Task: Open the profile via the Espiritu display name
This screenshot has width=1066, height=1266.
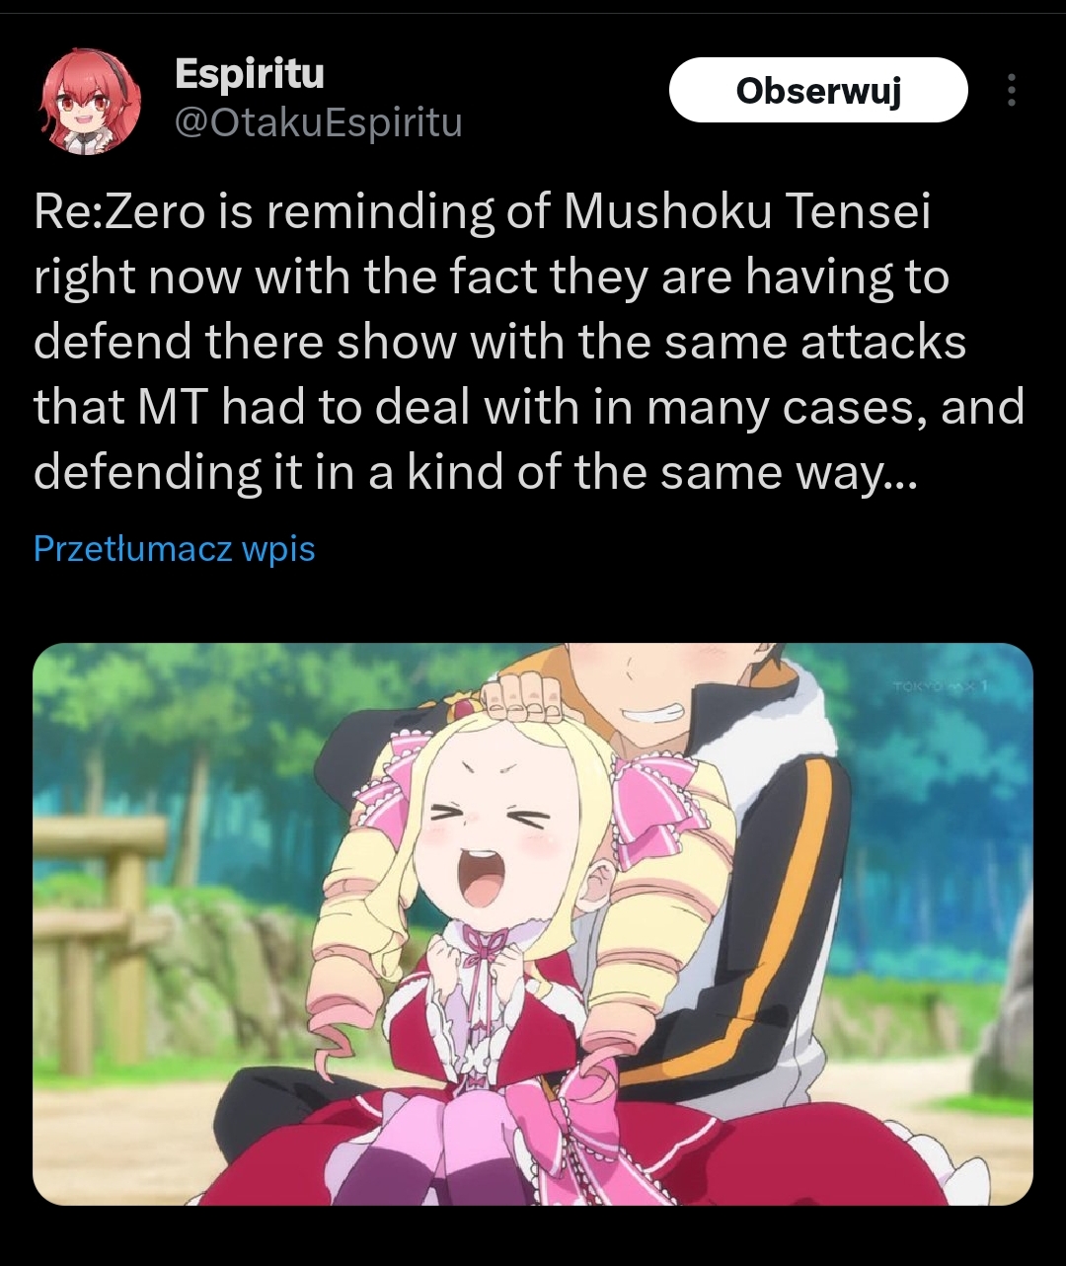Action: click(x=249, y=73)
